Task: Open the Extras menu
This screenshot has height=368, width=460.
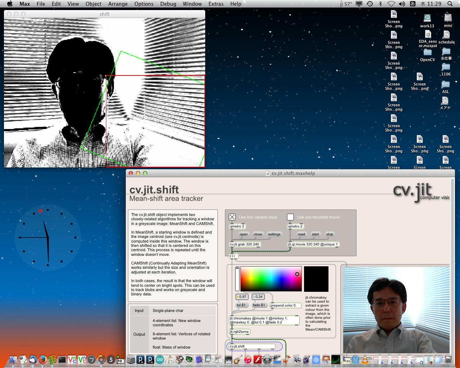Action: tap(216, 4)
